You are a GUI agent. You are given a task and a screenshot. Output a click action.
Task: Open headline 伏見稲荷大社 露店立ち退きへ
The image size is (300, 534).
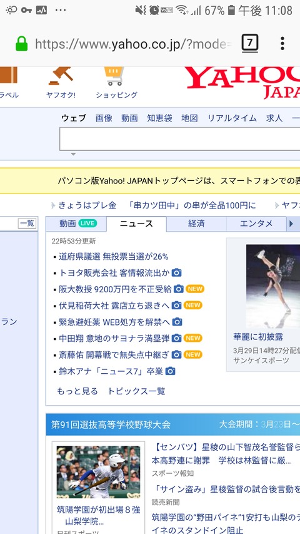114,306
